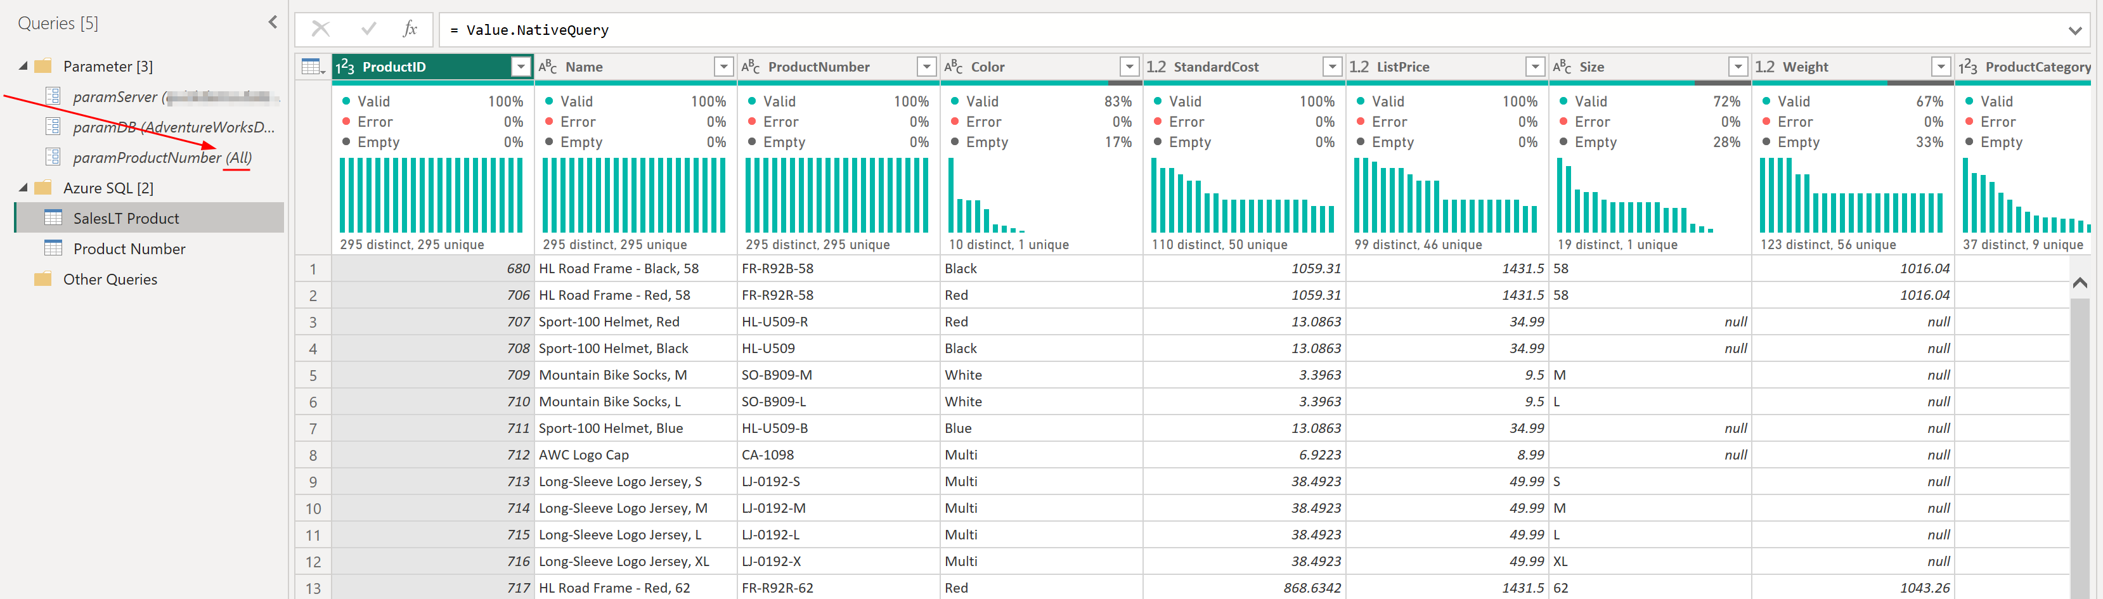Click the 123 data type icon on ProductID
This screenshot has width=2103, height=599.
coord(346,66)
